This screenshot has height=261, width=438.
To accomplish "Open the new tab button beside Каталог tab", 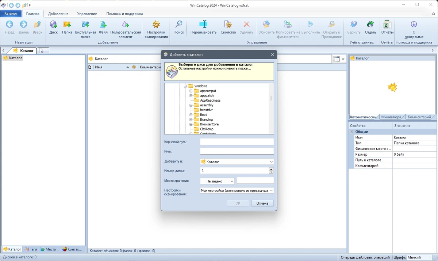I will click(42, 51).
